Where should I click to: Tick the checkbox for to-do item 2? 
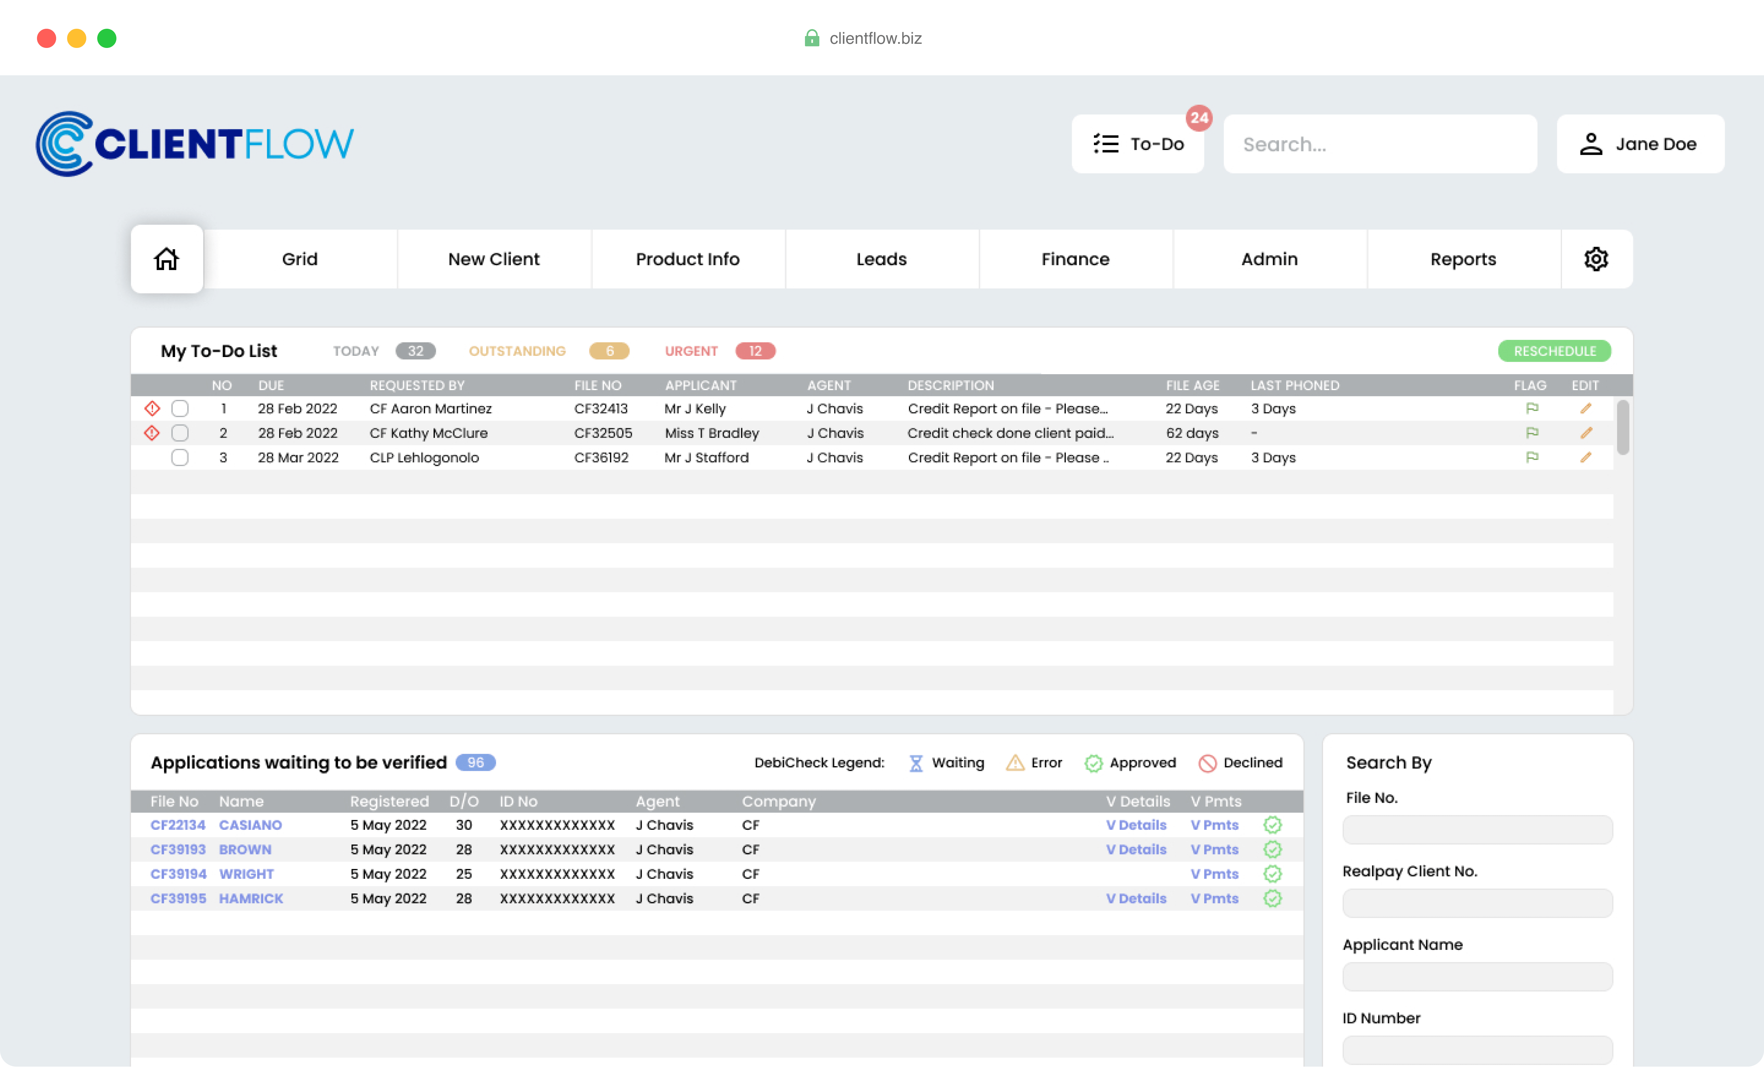click(180, 432)
